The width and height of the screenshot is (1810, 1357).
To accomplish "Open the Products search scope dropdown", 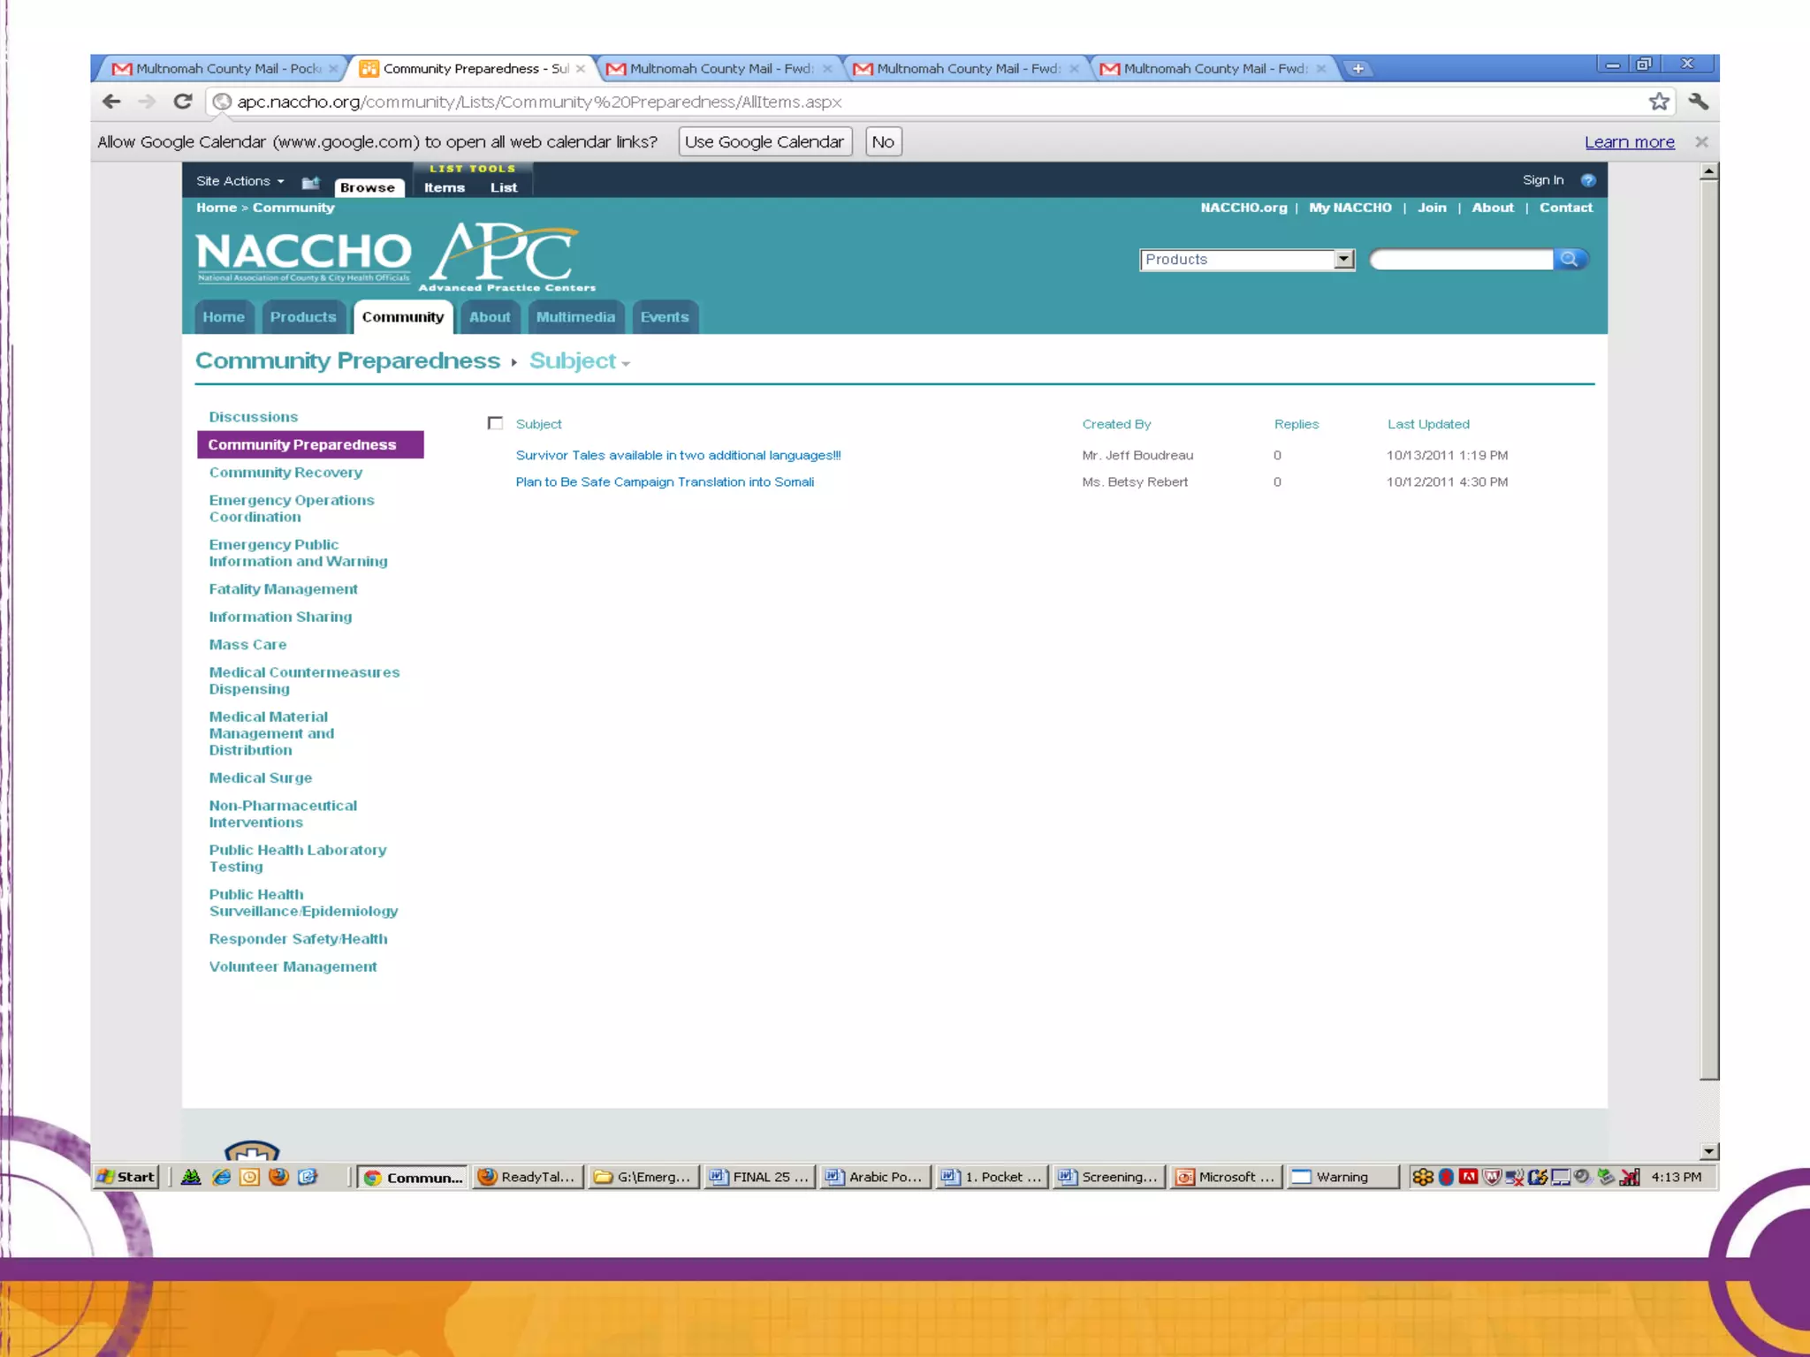I will (1343, 259).
